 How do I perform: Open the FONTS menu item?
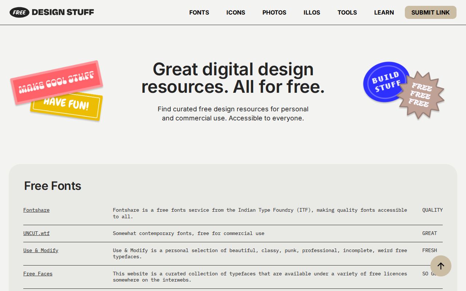point(199,12)
